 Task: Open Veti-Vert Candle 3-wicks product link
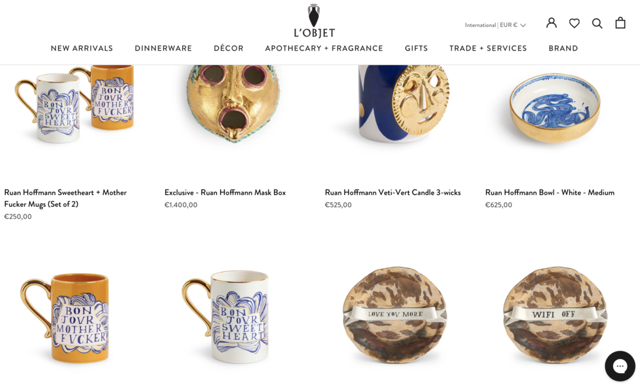(392, 193)
